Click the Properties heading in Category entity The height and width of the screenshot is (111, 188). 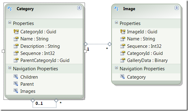pos(23,23)
